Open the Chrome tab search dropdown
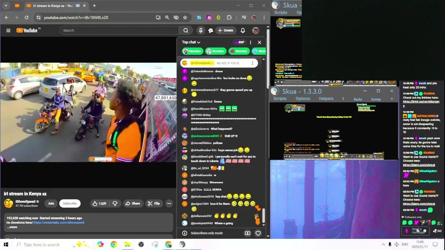Screen dimensions: 445x250 coord(6,6)
